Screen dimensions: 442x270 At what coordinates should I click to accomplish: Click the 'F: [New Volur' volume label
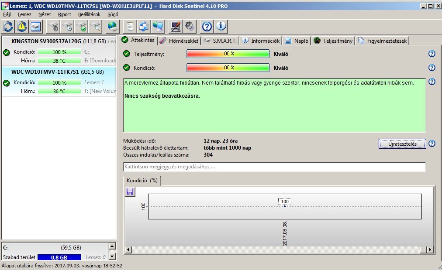click(100, 91)
